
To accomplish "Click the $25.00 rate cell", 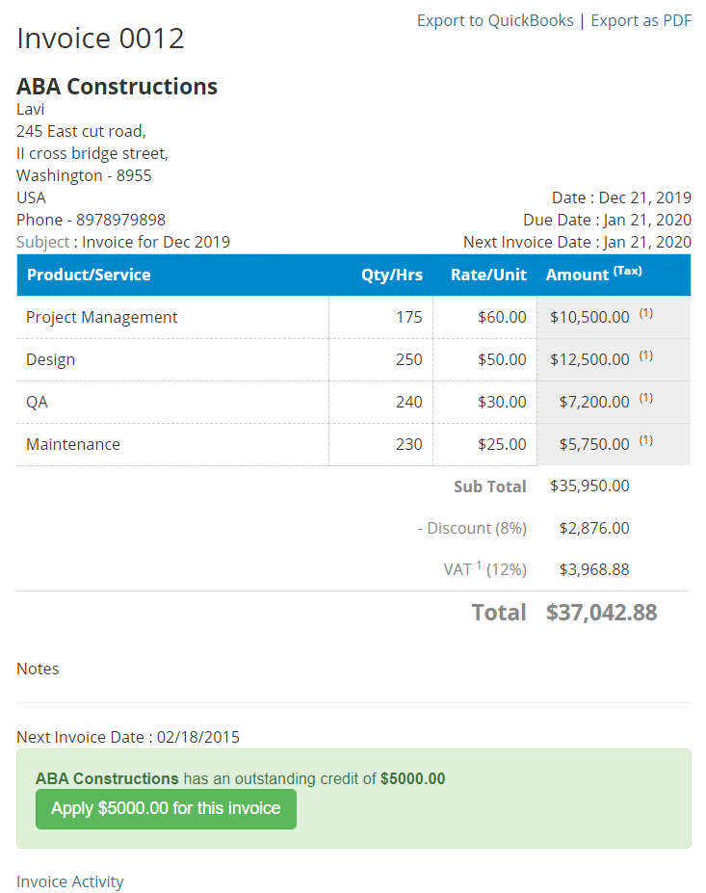I will point(502,444).
